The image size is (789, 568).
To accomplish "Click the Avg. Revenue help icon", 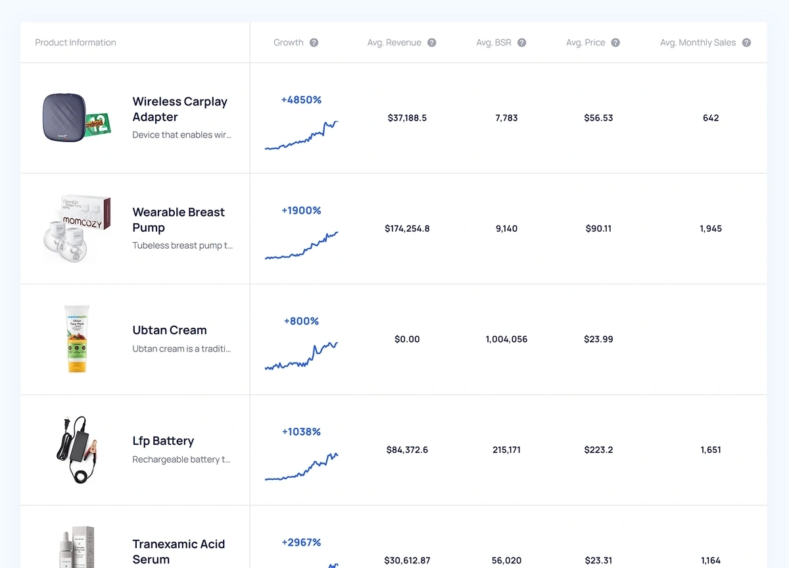I will [x=432, y=43].
